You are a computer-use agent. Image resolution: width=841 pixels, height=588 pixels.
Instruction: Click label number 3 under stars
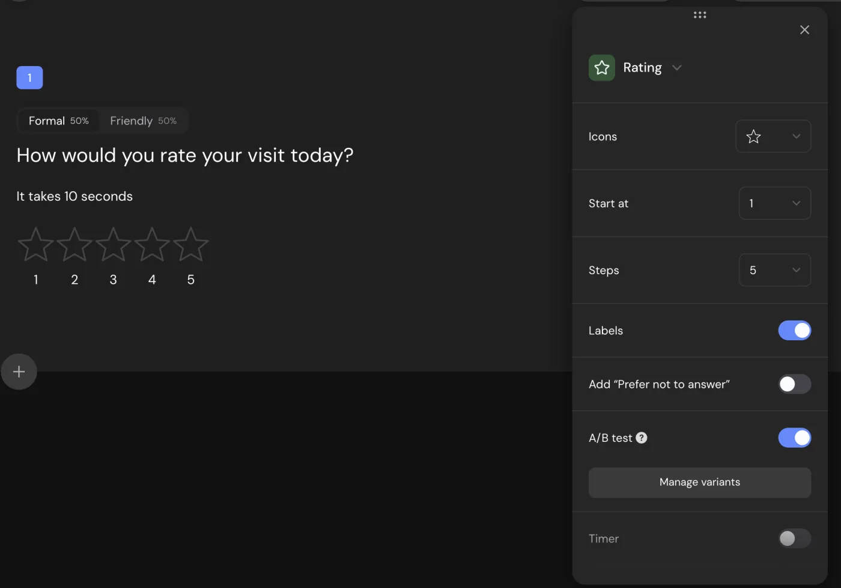[x=114, y=280]
